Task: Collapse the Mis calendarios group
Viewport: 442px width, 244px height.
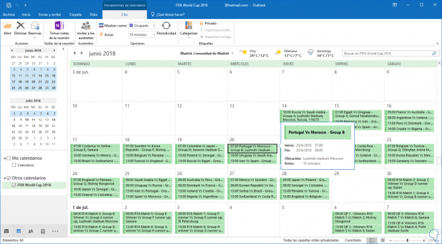Action: click(5, 159)
